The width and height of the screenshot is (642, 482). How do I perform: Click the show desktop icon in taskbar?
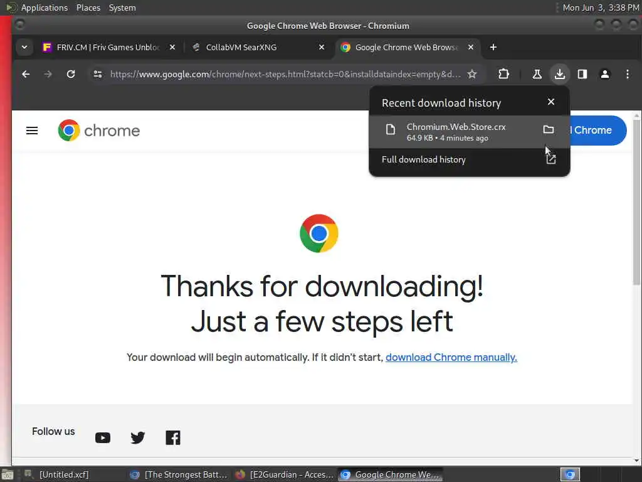click(8, 475)
